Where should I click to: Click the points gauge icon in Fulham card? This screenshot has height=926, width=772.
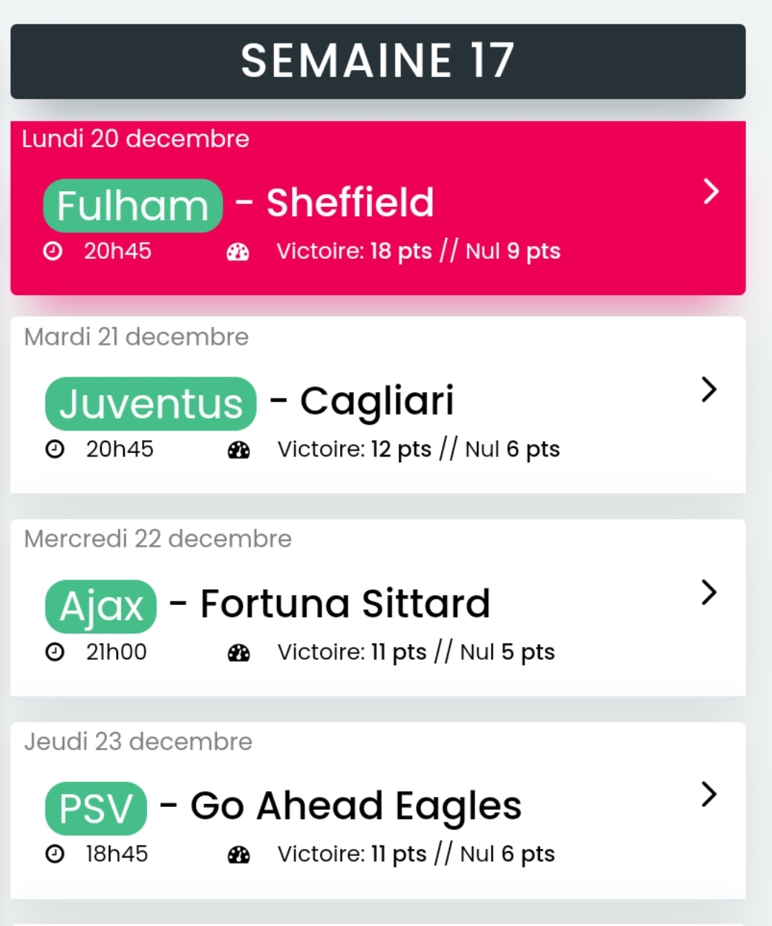(x=238, y=252)
